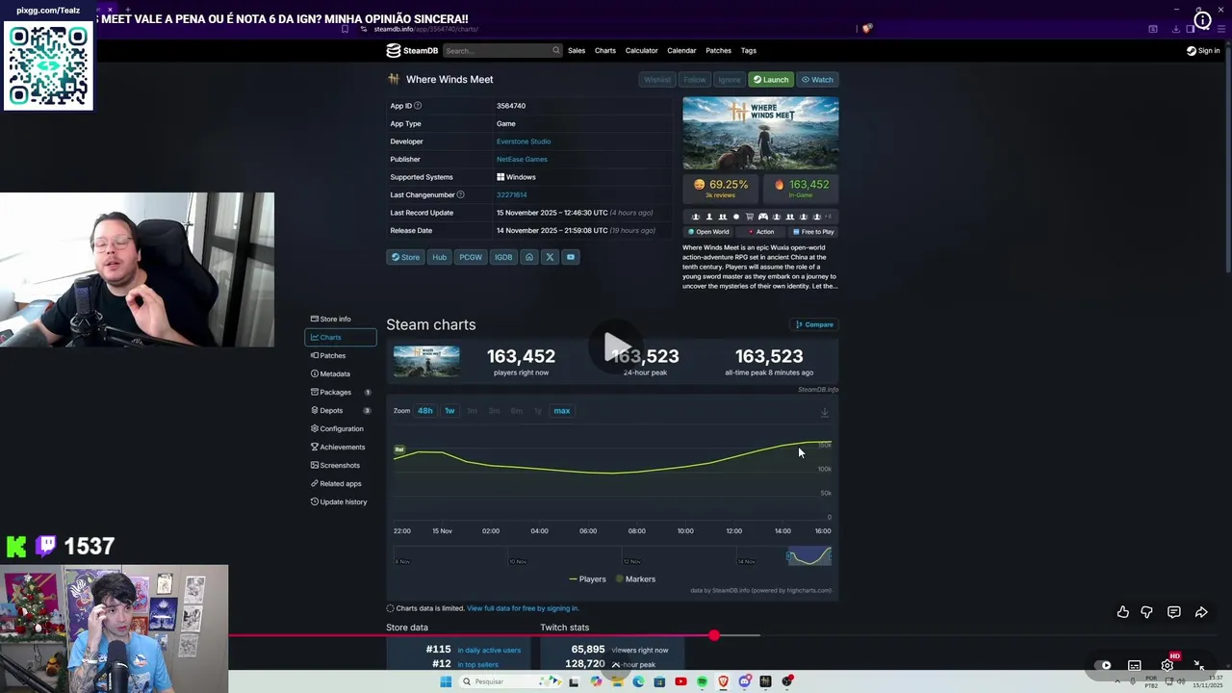
Task: Set chart zoom to max
Action: pyautogui.click(x=562, y=411)
